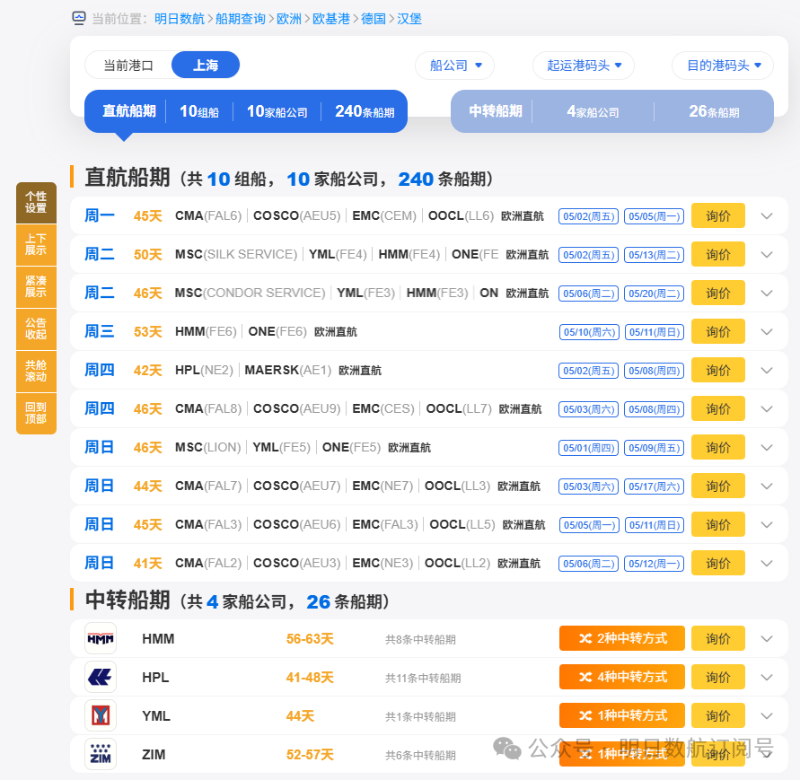The width and height of the screenshot is (800, 780).
Task: Click the YML carrier logo
Action: coord(101,715)
